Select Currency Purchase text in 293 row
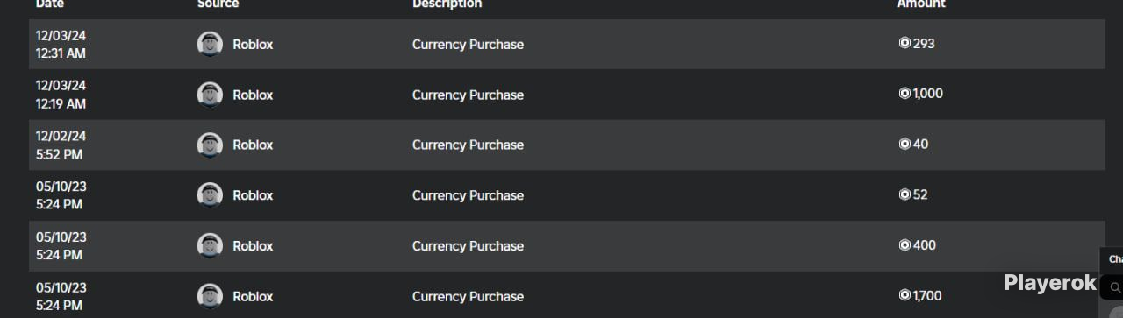The height and width of the screenshot is (318, 1123). pos(468,45)
